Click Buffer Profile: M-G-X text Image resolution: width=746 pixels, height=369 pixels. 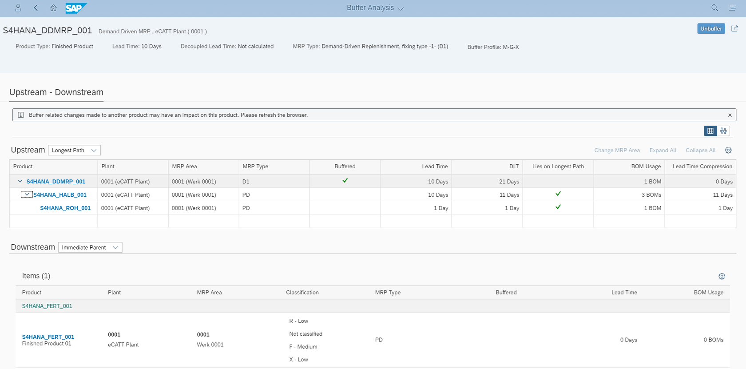click(493, 47)
